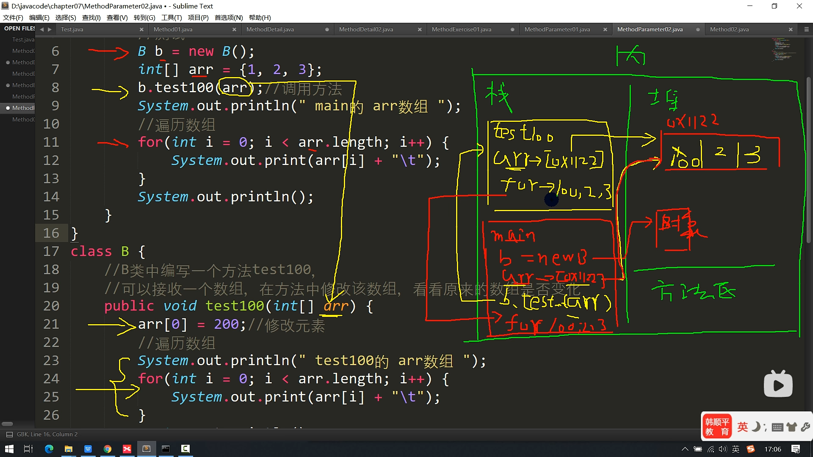The height and width of the screenshot is (457, 813).
Task: Open Test.java in the sidebar
Action: point(23,39)
